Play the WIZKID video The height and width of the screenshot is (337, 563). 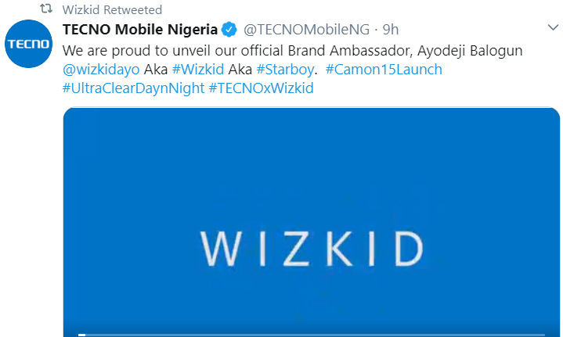coord(311,219)
